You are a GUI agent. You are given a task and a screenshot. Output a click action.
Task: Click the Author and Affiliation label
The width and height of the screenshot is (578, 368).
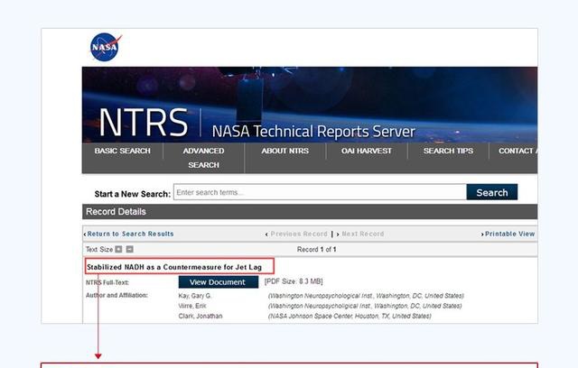pos(117,295)
